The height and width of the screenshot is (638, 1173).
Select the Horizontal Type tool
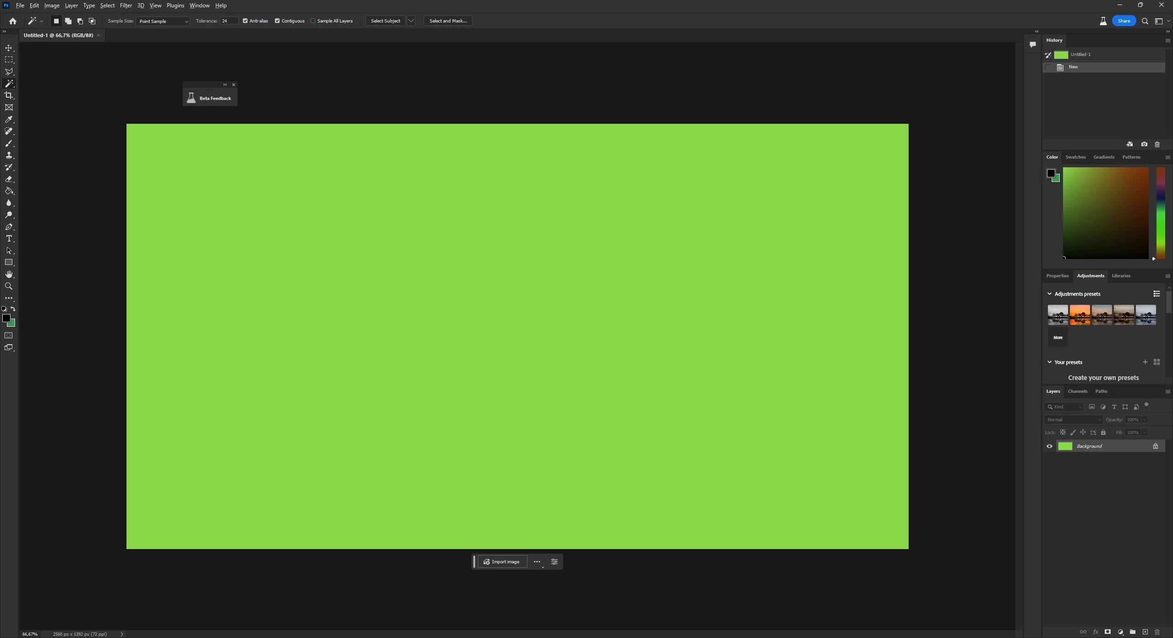(x=9, y=239)
